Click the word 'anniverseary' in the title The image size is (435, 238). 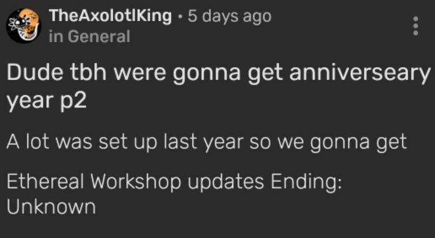(360, 74)
